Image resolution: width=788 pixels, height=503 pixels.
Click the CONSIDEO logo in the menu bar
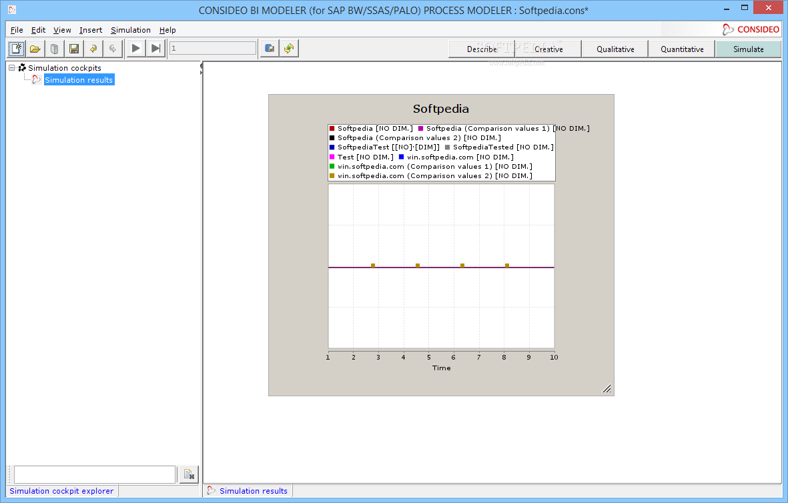coord(751,29)
